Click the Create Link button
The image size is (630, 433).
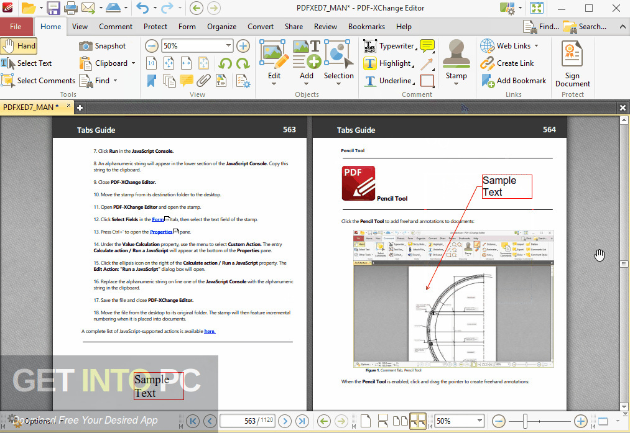pyautogui.click(x=507, y=63)
